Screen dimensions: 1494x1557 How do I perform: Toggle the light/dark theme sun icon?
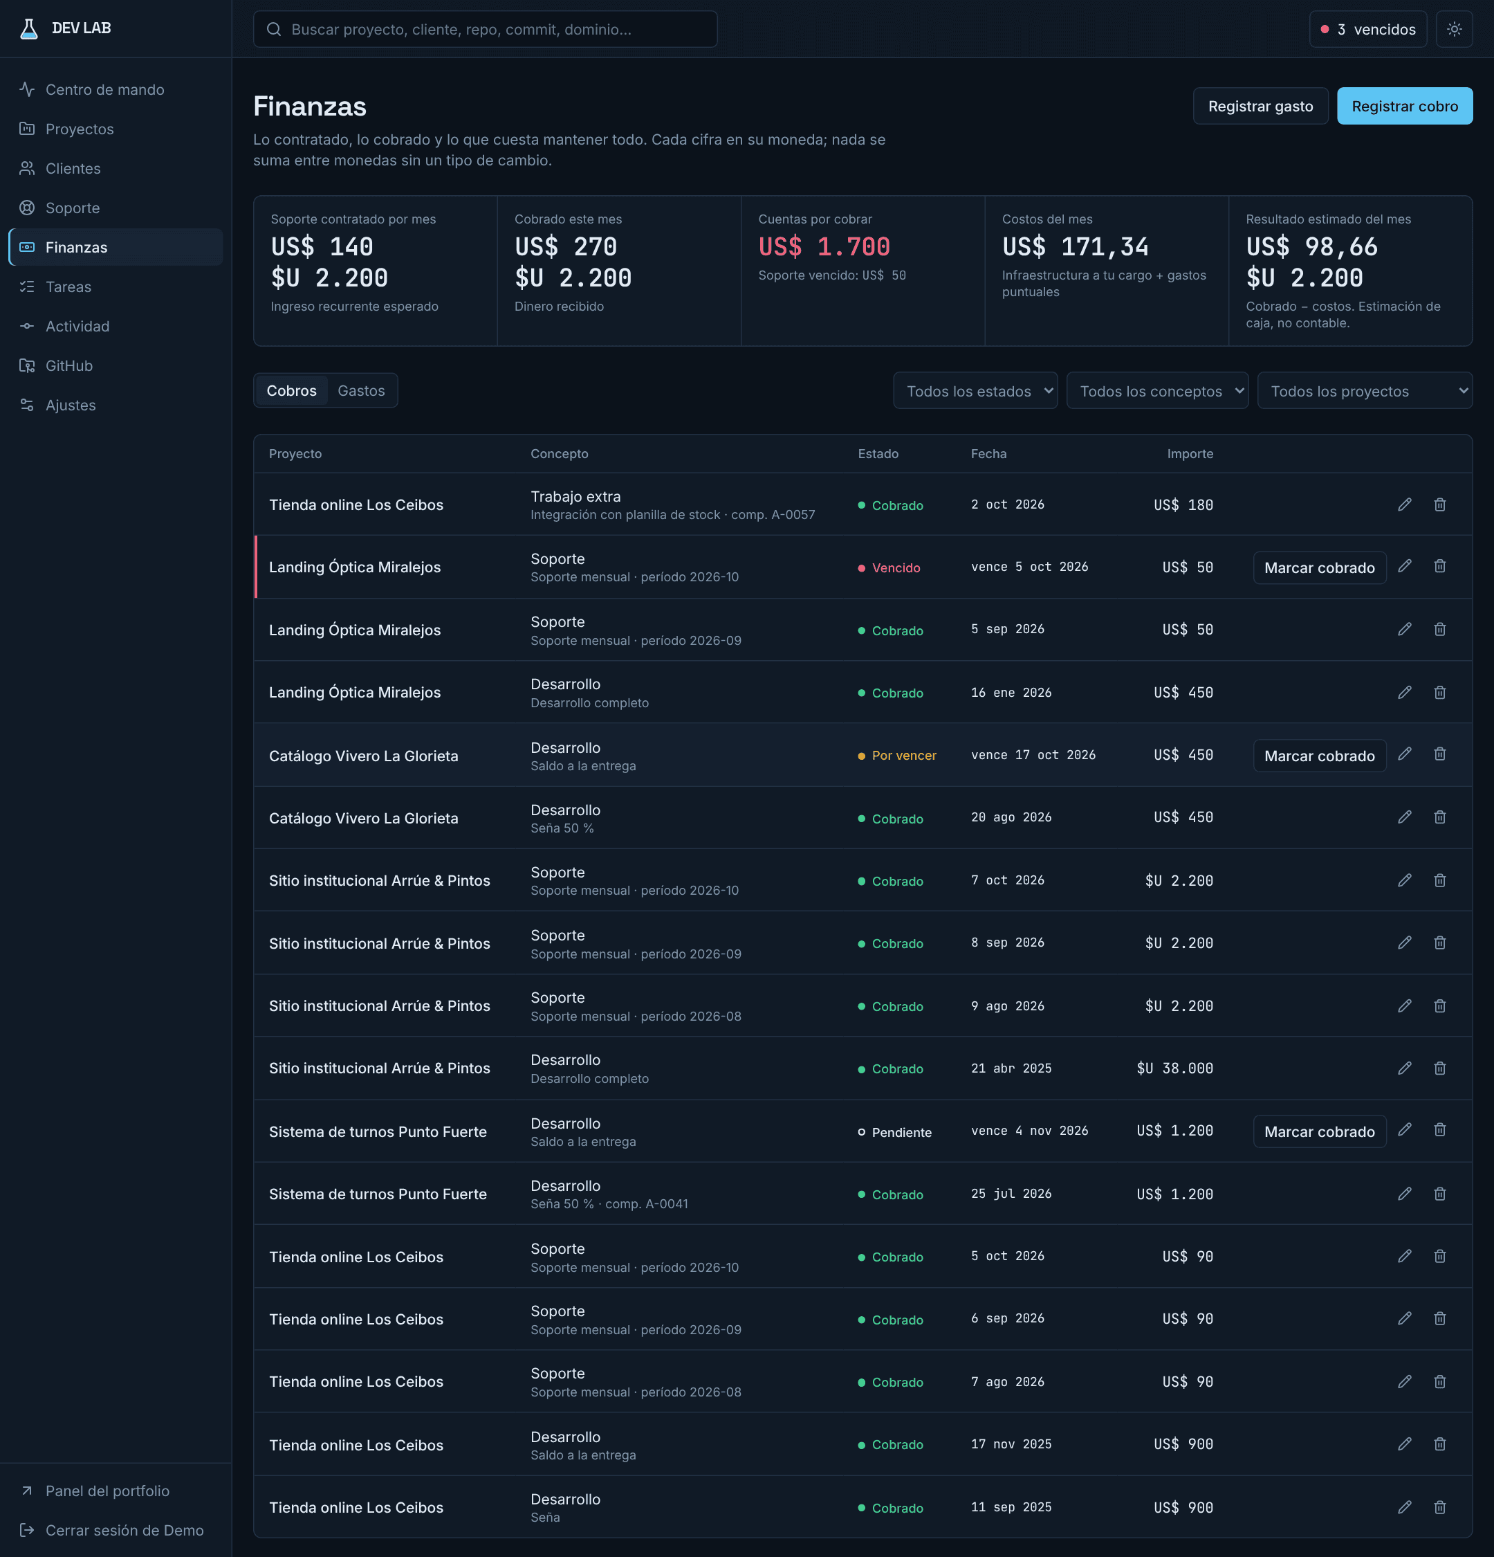click(x=1453, y=29)
